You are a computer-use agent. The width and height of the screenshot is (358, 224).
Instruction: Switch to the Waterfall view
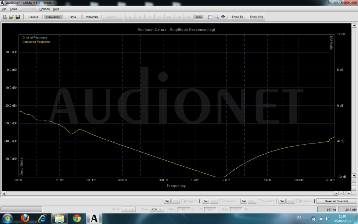tap(92, 17)
